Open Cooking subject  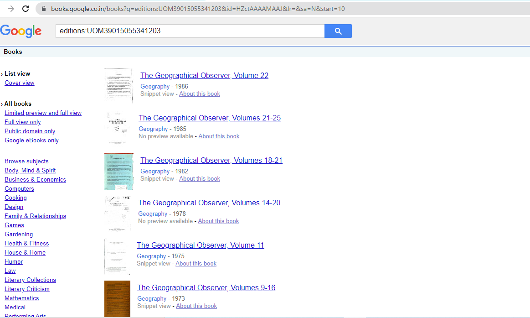(15, 198)
